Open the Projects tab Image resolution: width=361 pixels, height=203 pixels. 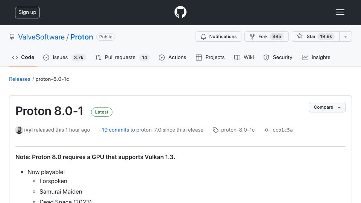[210, 57]
